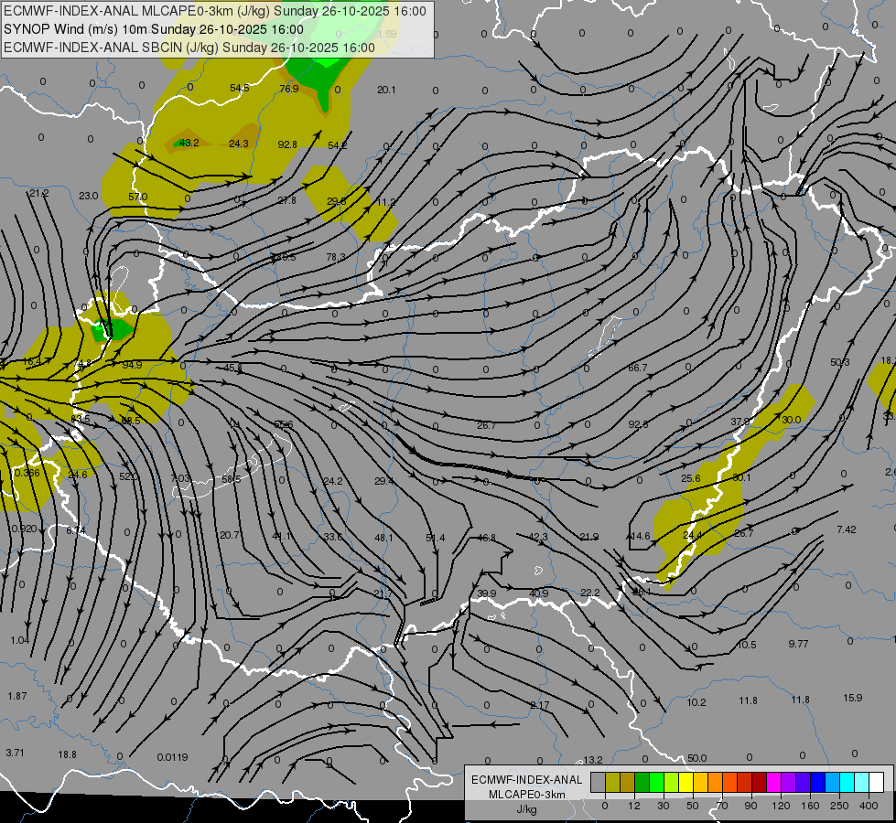The image size is (896, 823).
Task: Click the legend tick label 12
Action: click(x=633, y=806)
